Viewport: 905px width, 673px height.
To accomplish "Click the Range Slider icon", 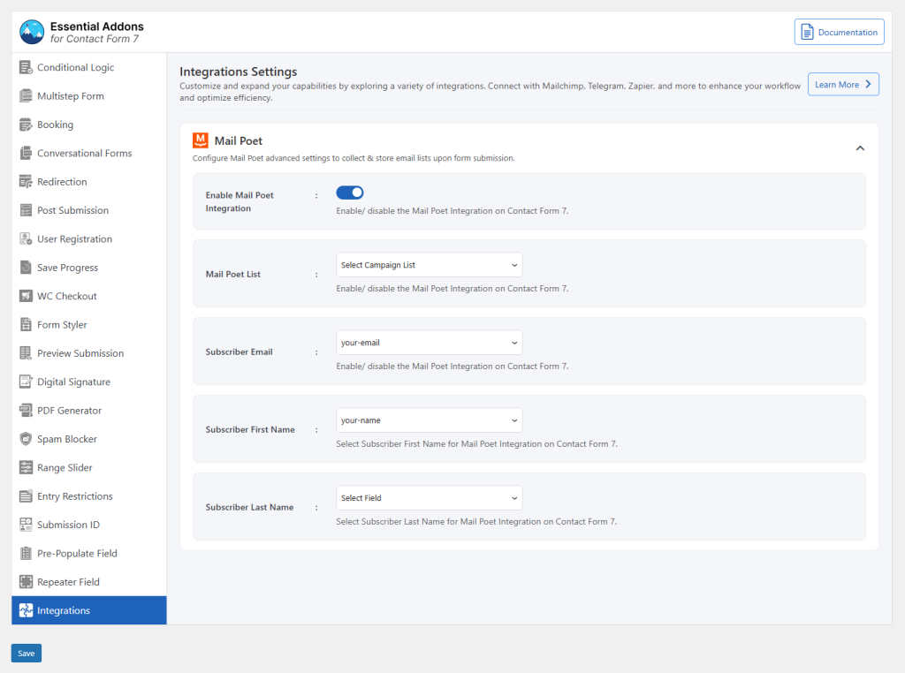I will coord(26,467).
